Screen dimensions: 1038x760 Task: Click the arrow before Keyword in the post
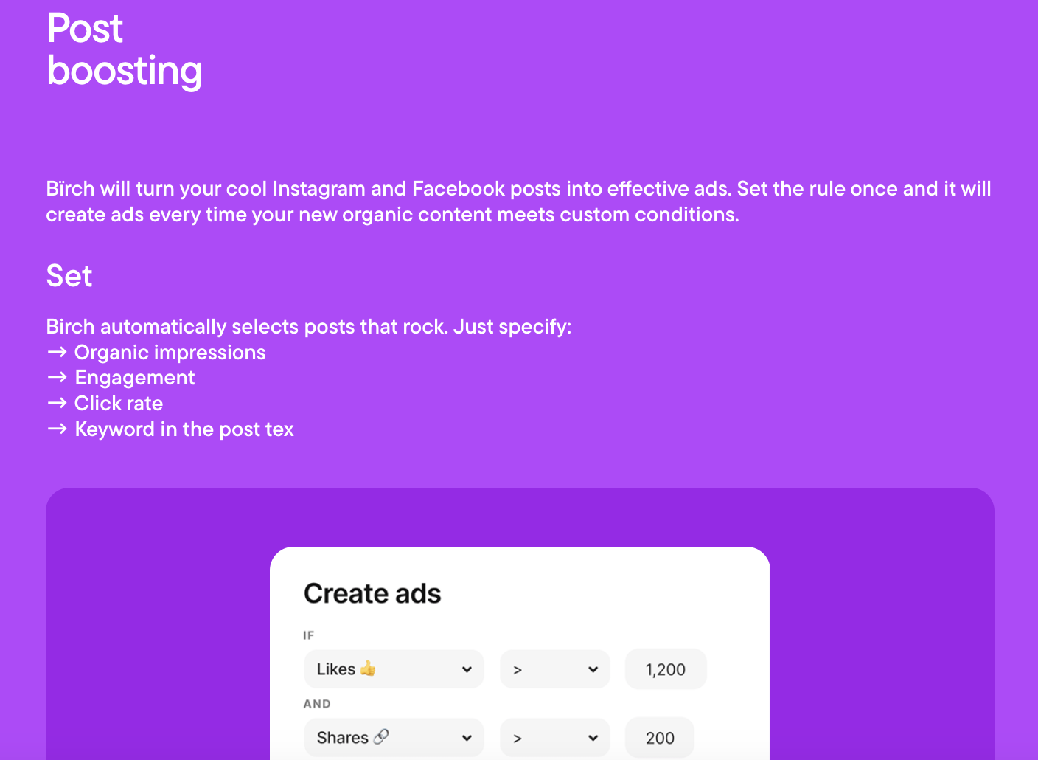pos(57,429)
